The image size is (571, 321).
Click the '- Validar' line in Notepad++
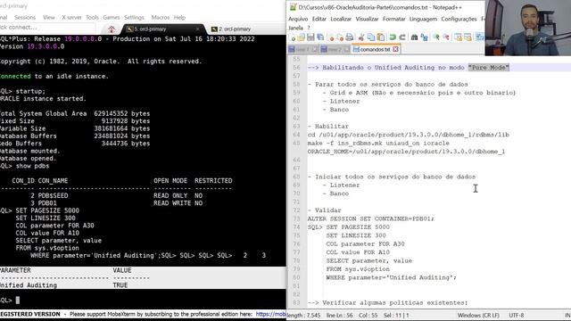tap(325, 210)
